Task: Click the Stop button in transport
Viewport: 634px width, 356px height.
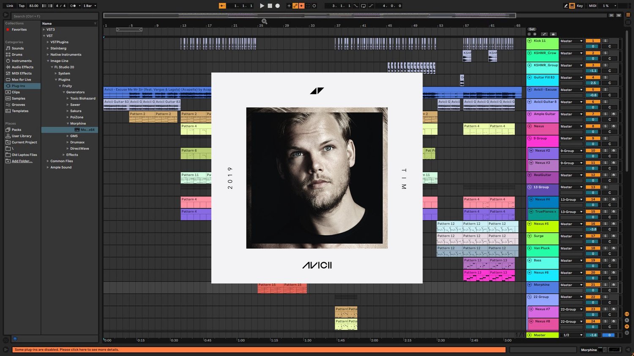Action: (x=270, y=6)
